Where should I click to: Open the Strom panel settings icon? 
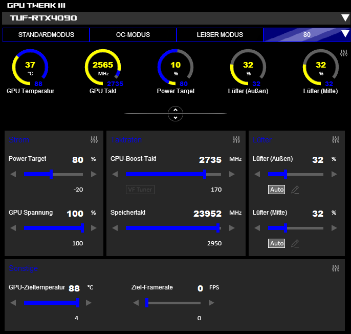click(94, 140)
